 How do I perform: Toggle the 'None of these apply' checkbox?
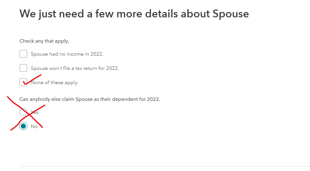coord(23,82)
